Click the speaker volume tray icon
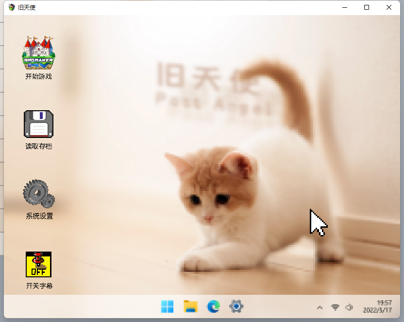Screen dimensions: 404x322 [x=349, y=307]
